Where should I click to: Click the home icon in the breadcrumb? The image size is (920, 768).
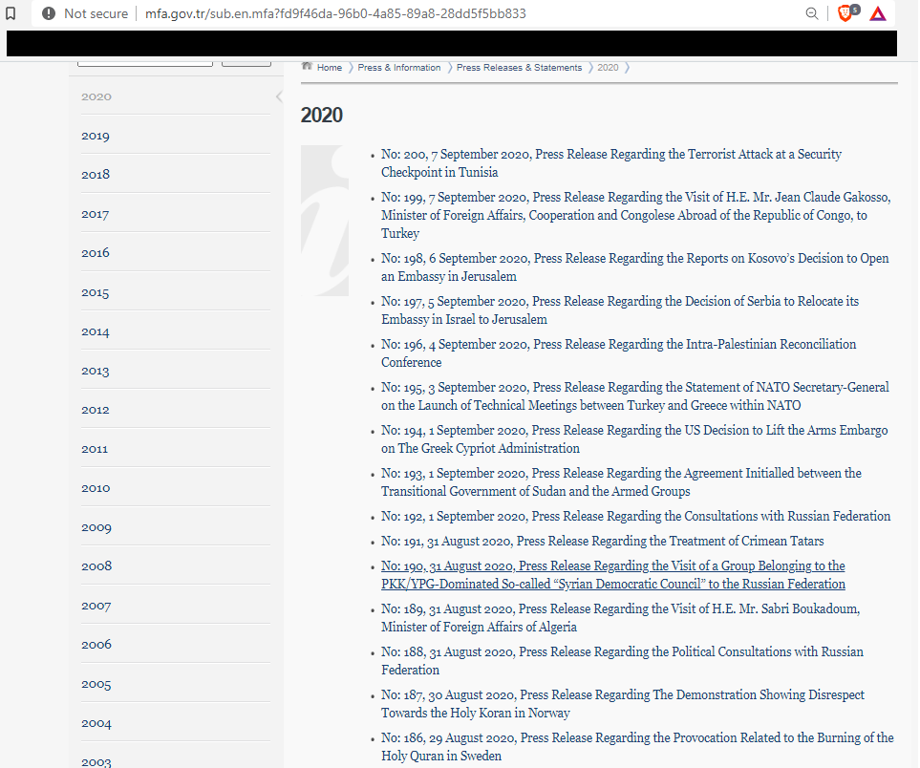tap(307, 66)
